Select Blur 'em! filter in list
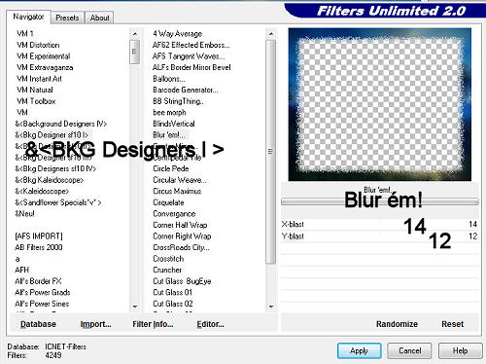Screen dimensions: 486x364 169,134
